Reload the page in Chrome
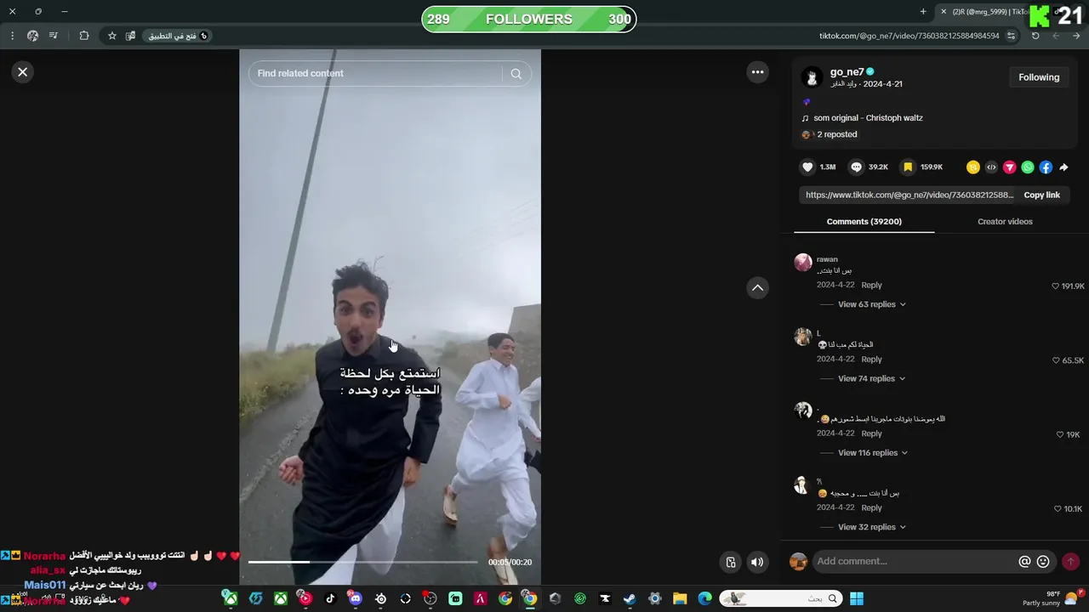The width and height of the screenshot is (1089, 612). click(x=1035, y=36)
